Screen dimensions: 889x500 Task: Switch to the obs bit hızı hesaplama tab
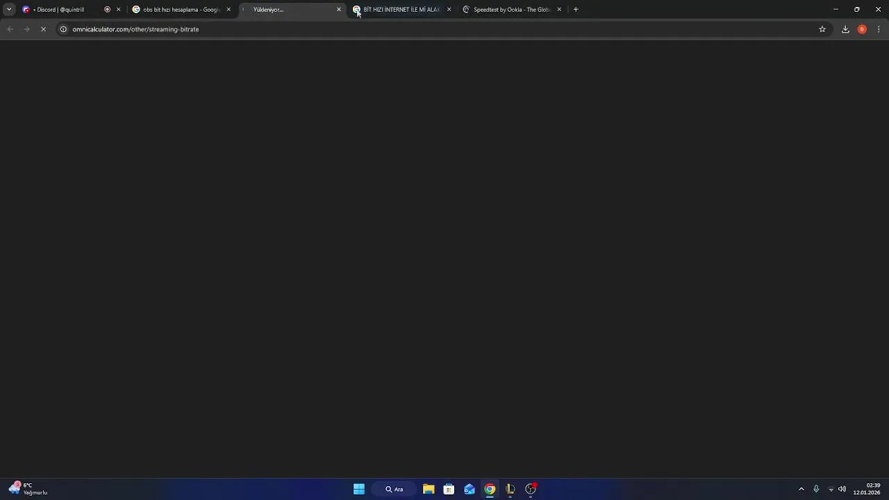(181, 10)
